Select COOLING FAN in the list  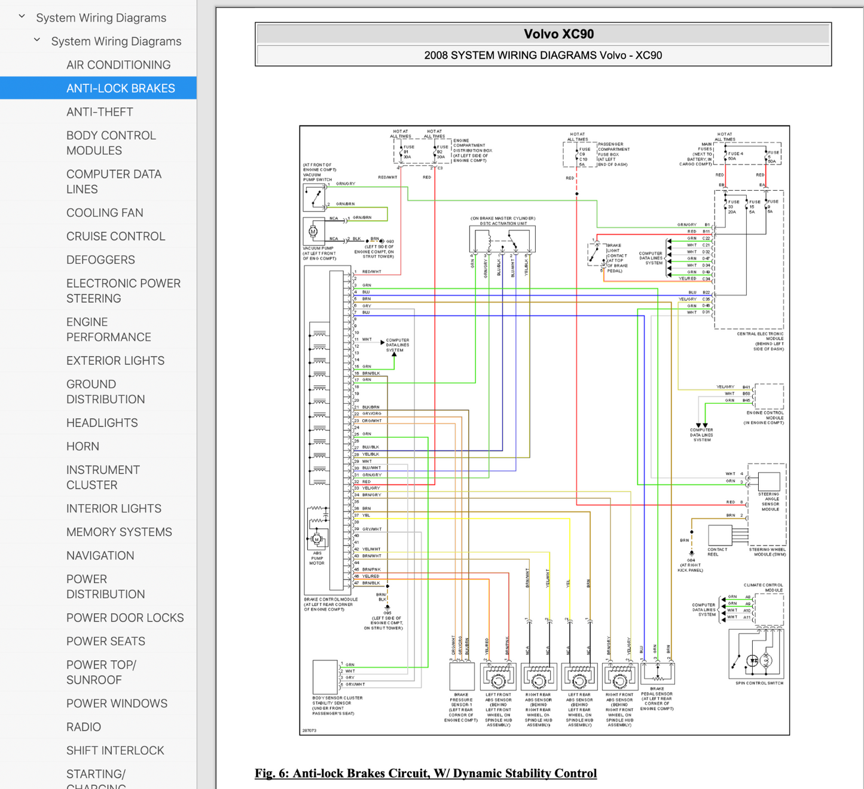pyautogui.click(x=105, y=212)
